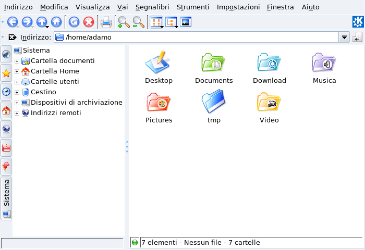Go up to the parent folder

click(42, 22)
